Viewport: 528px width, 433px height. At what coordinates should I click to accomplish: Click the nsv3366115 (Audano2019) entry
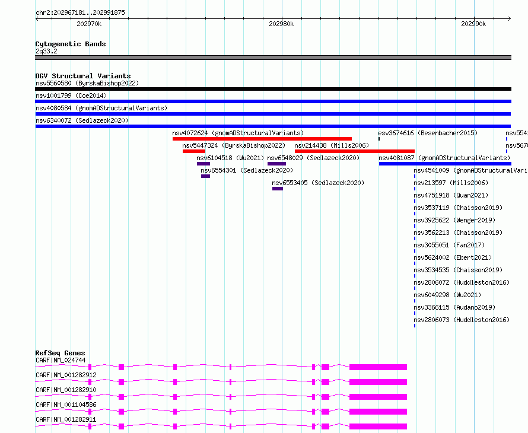(454, 307)
